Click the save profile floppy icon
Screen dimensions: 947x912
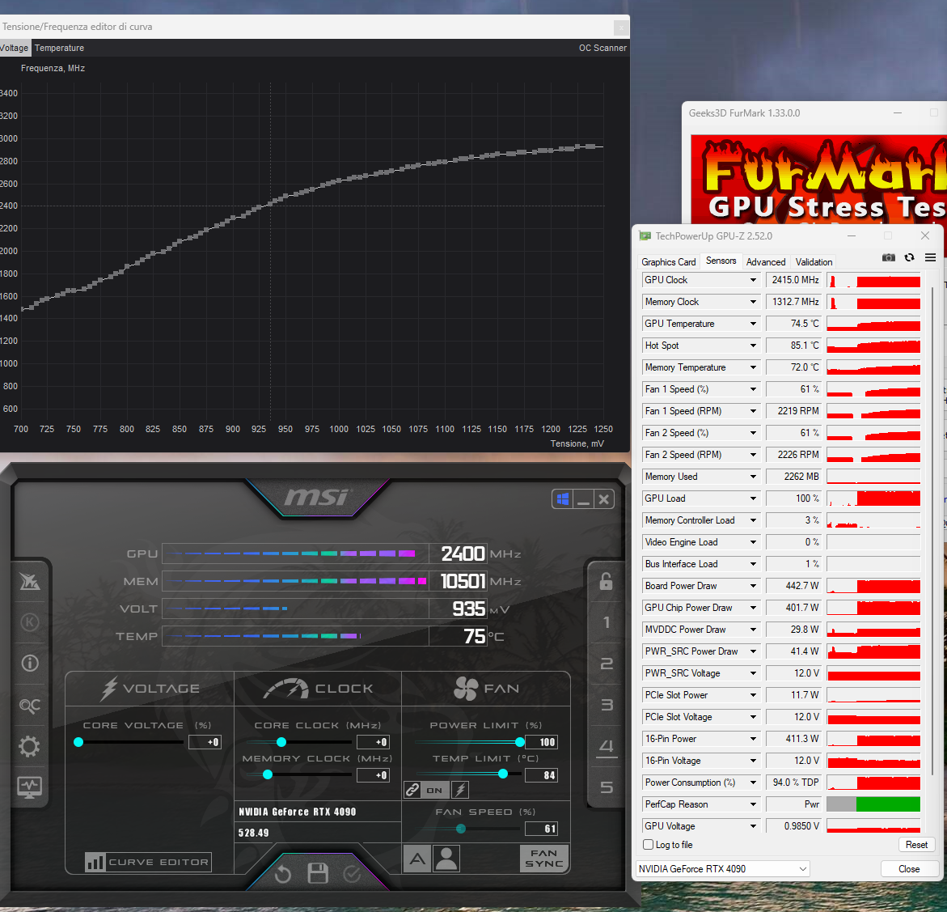(318, 873)
